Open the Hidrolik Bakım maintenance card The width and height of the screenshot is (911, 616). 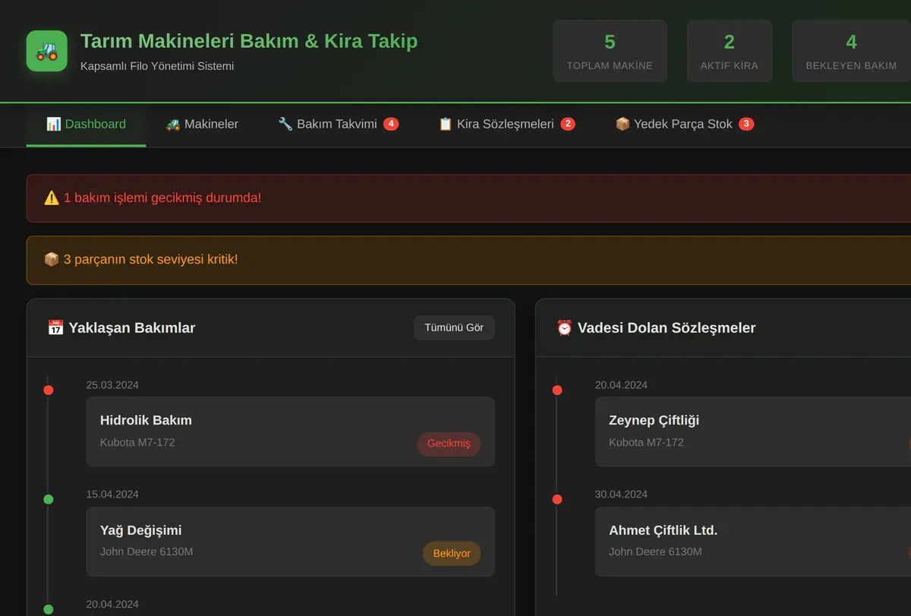coord(291,431)
